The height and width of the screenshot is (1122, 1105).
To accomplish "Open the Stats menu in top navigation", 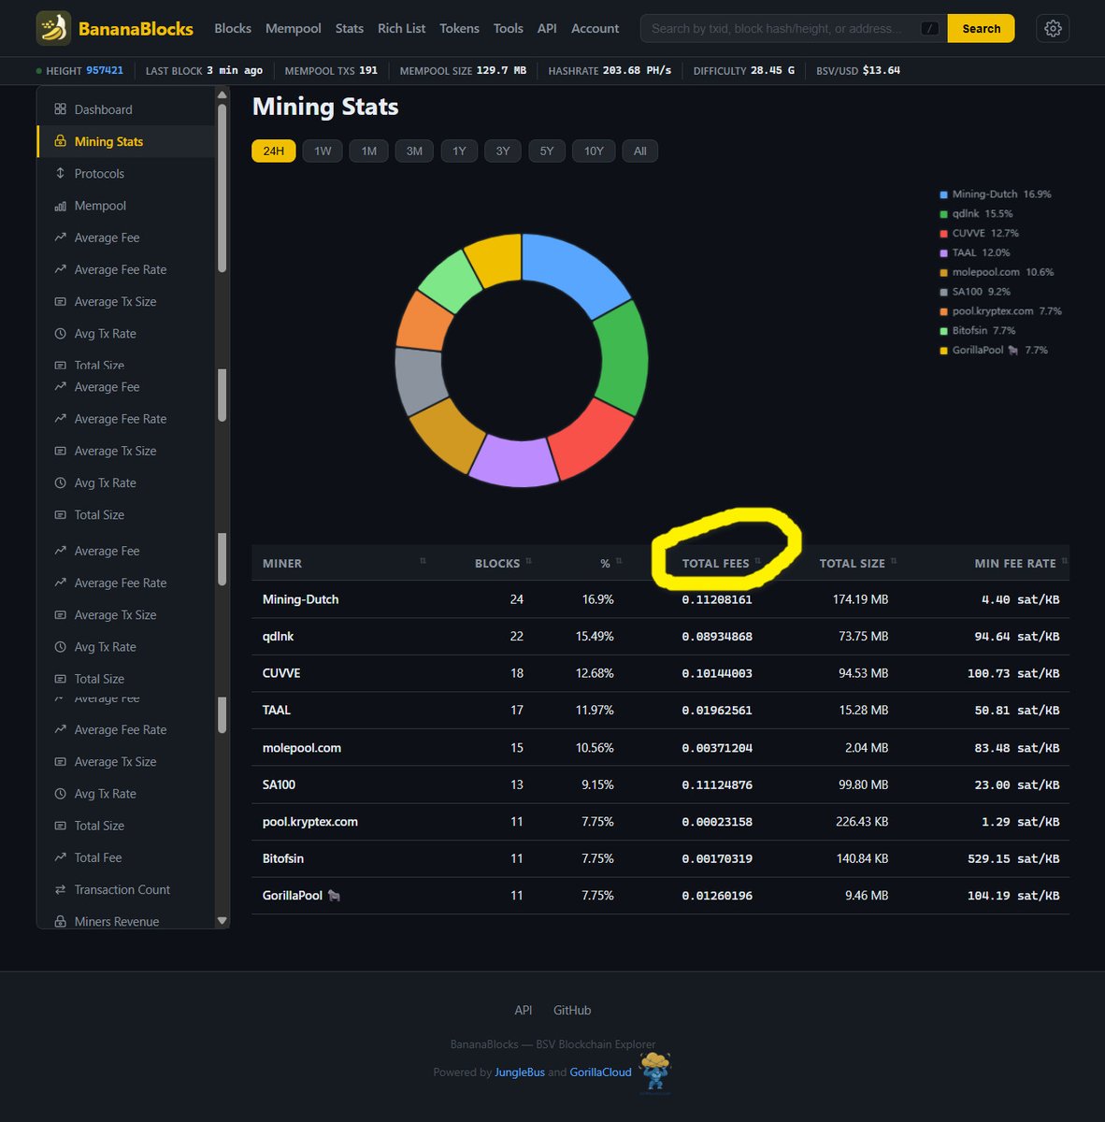I will pos(350,28).
